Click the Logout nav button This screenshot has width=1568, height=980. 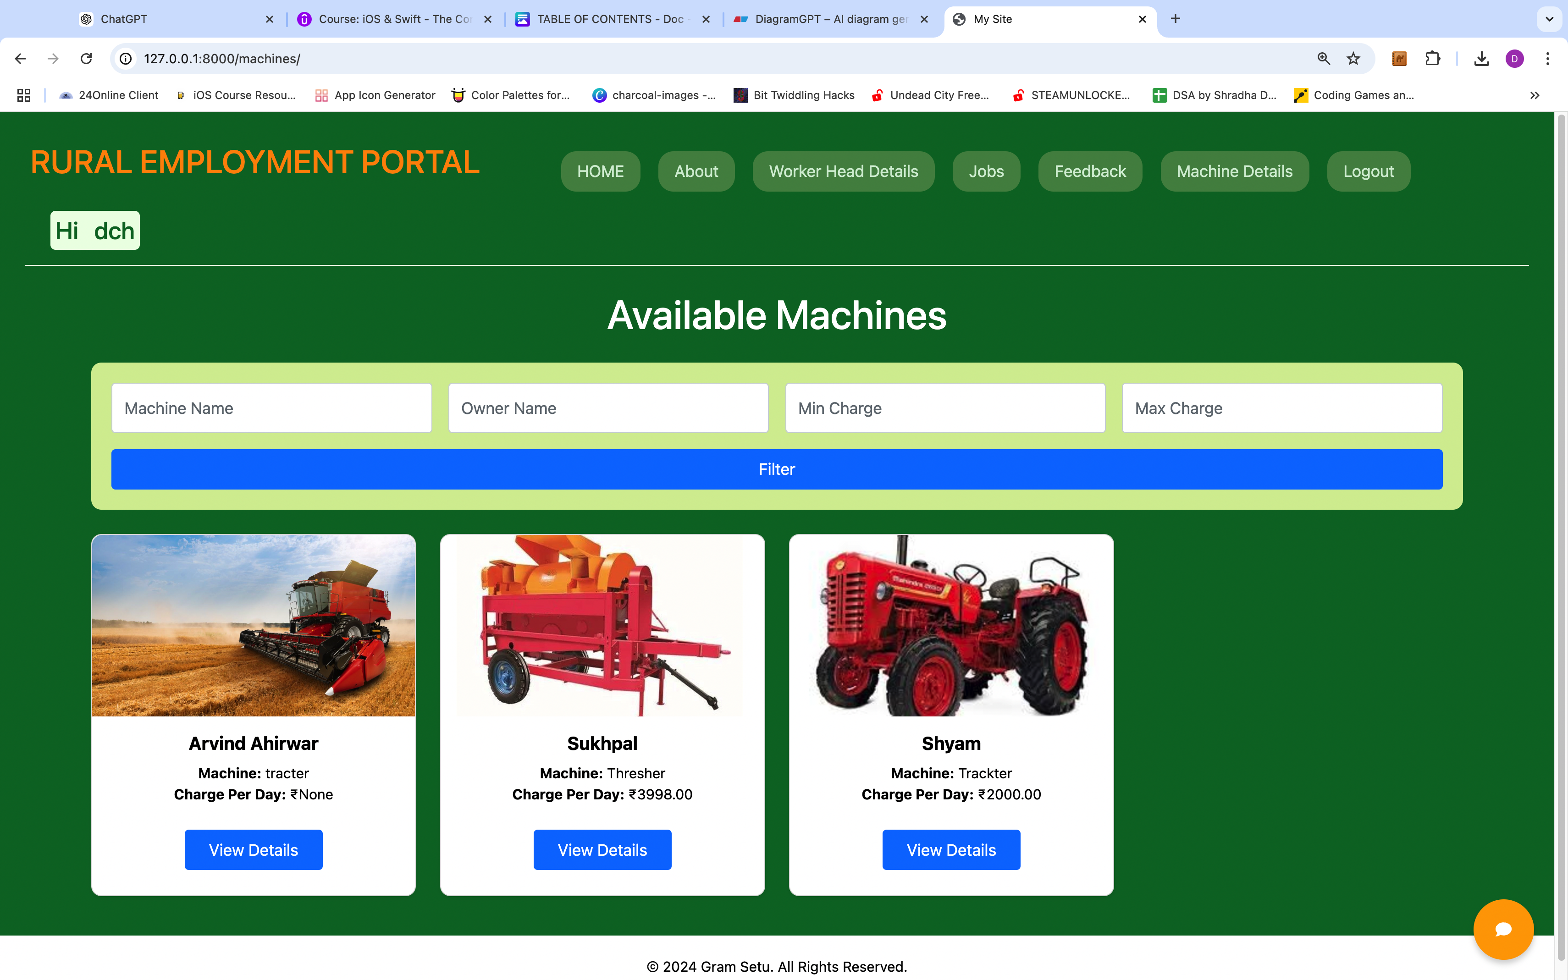1368,171
